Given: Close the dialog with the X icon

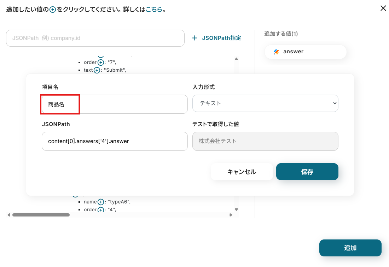Looking at the screenshot, I should pos(383,8).
